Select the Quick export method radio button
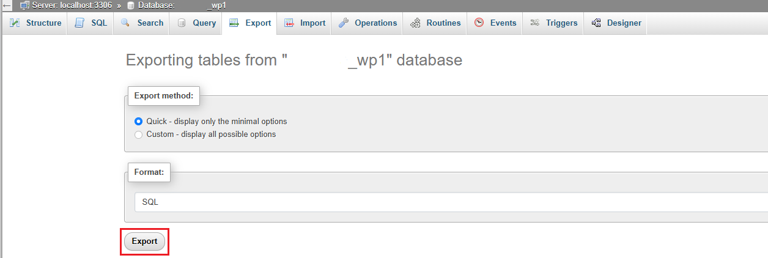 (138, 121)
